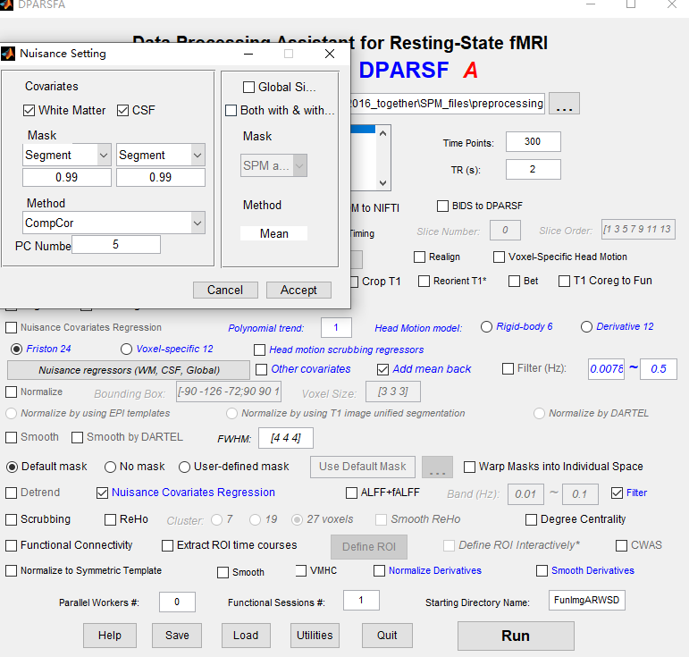Edit the Starting Directory Name field
This screenshot has width=689, height=657.
pyautogui.click(x=587, y=601)
